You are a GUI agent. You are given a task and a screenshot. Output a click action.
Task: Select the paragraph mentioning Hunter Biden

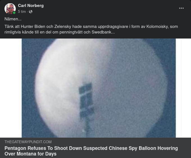point(91,29)
